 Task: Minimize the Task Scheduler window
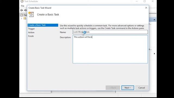(137, 1)
